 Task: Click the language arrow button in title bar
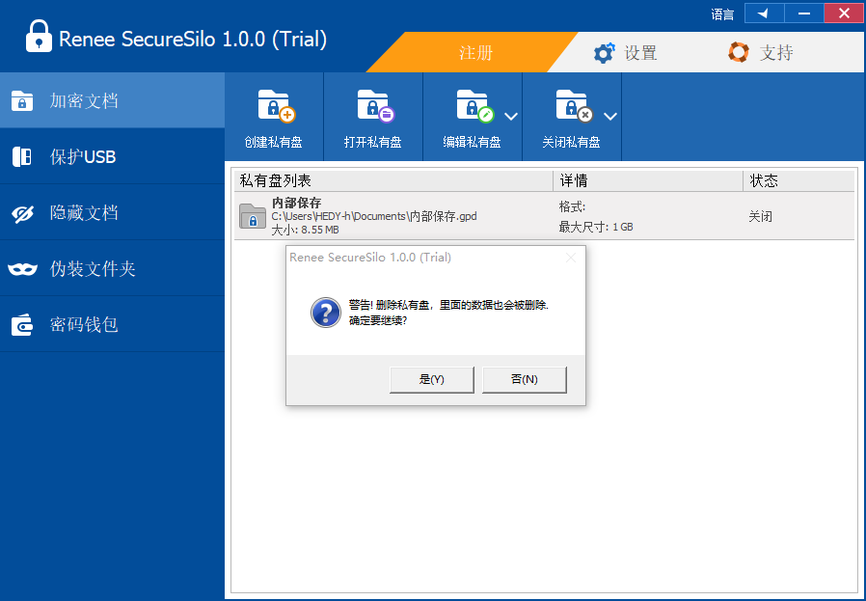pos(765,14)
